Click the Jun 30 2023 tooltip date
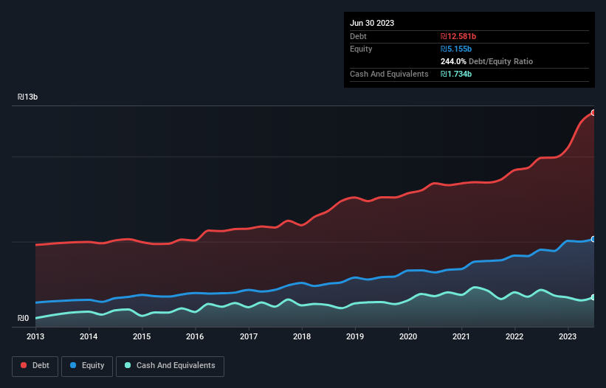The height and width of the screenshot is (388, 606). pyautogui.click(x=372, y=23)
